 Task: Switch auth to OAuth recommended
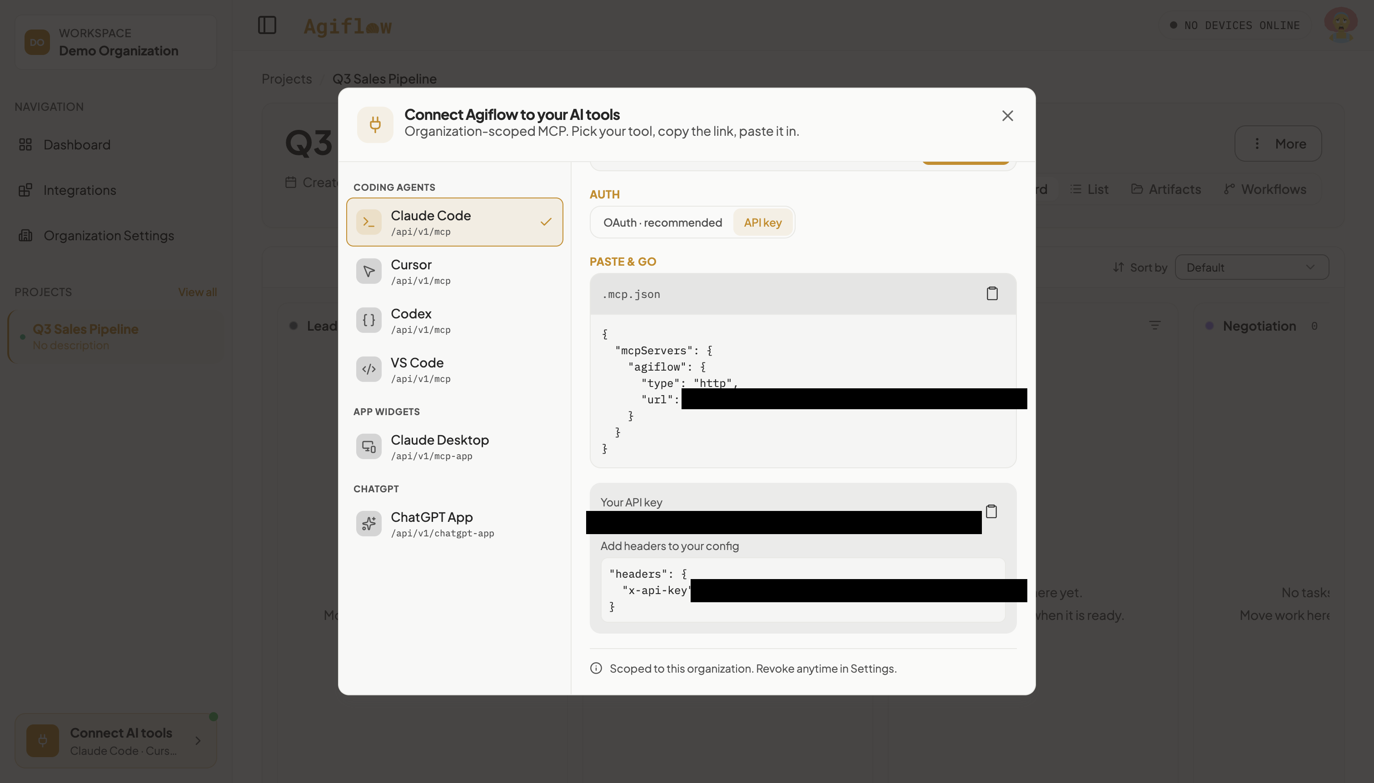(x=662, y=223)
